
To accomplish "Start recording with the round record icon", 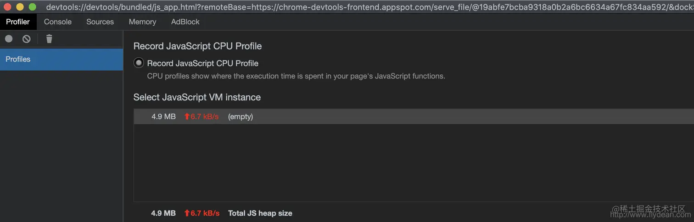I will point(9,39).
